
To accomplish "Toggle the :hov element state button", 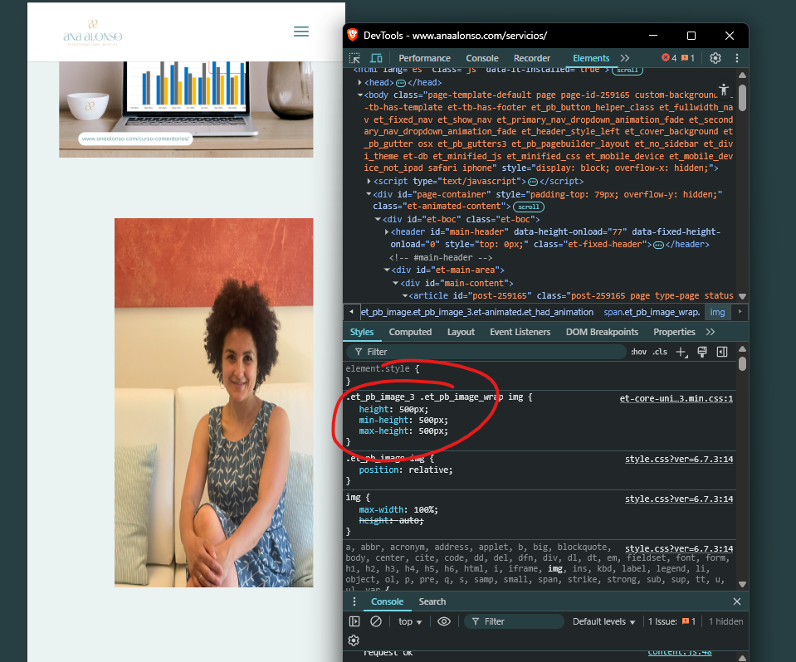I will pos(638,353).
